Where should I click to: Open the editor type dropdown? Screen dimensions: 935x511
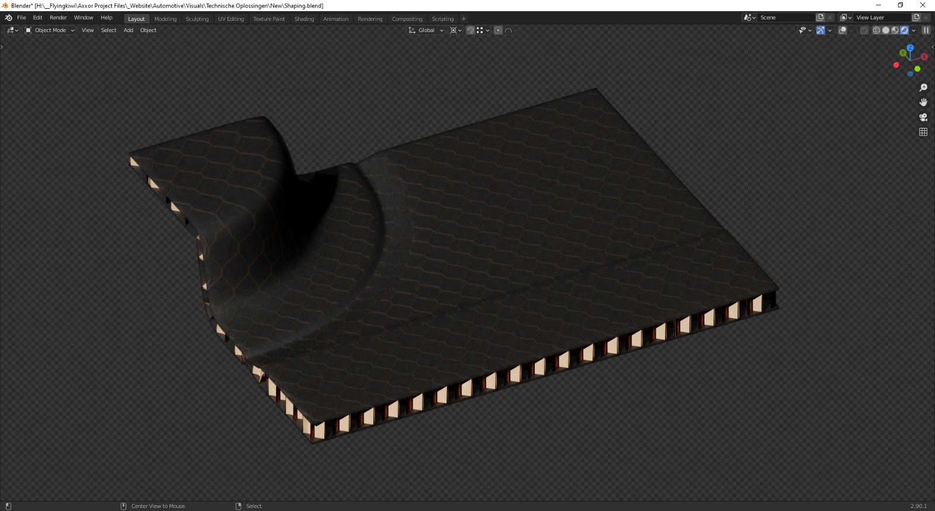[x=12, y=30]
